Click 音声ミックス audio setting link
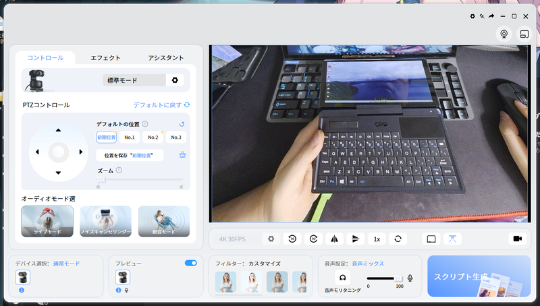 click(368, 264)
